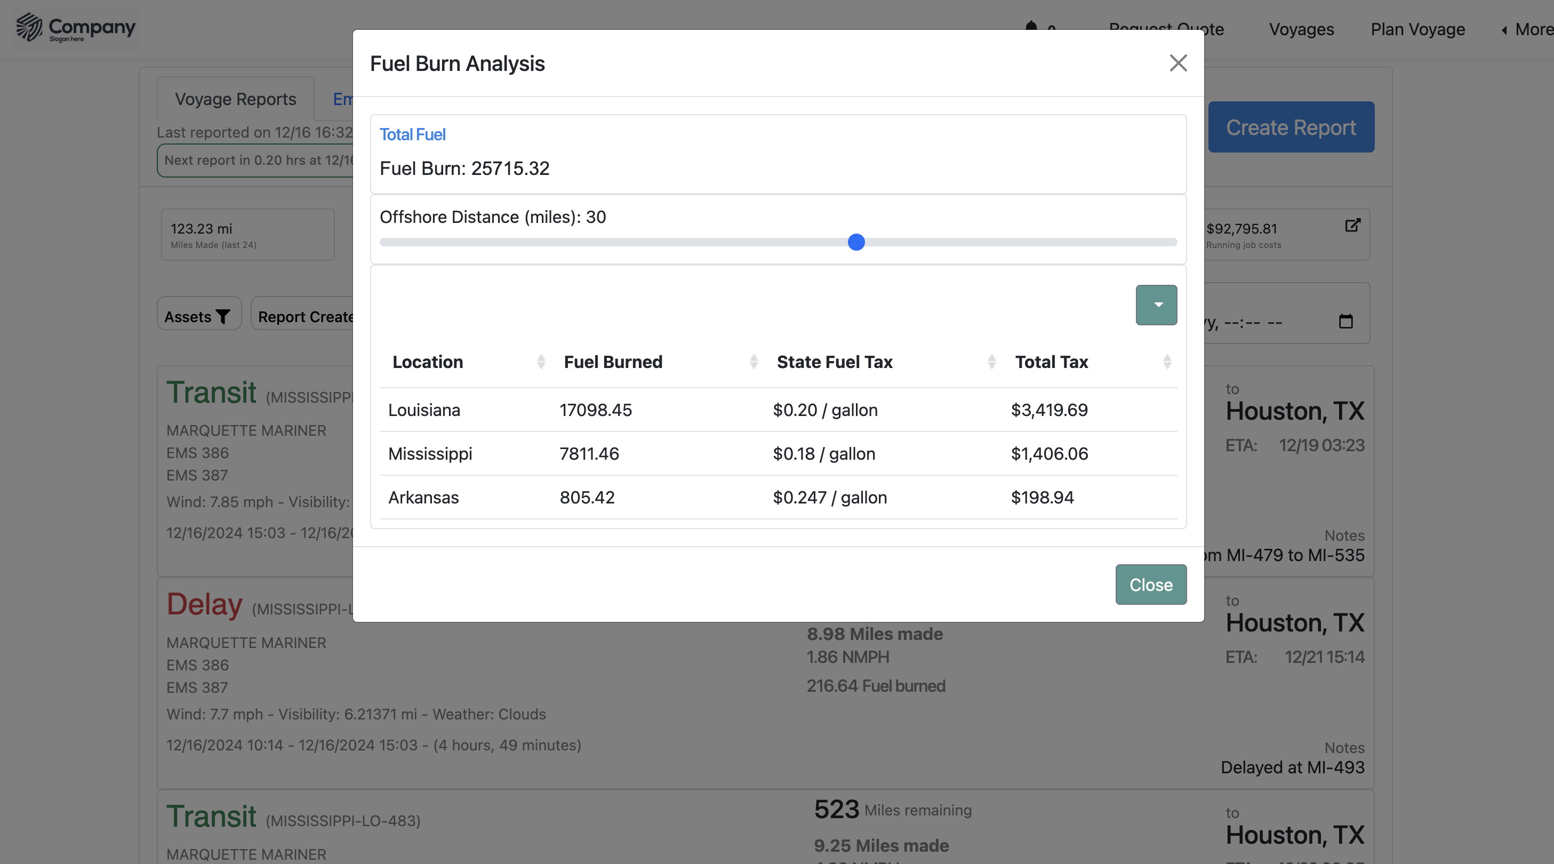The height and width of the screenshot is (864, 1554).
Task: Expand the teal dropdown above table
Action: point(1156,305)
